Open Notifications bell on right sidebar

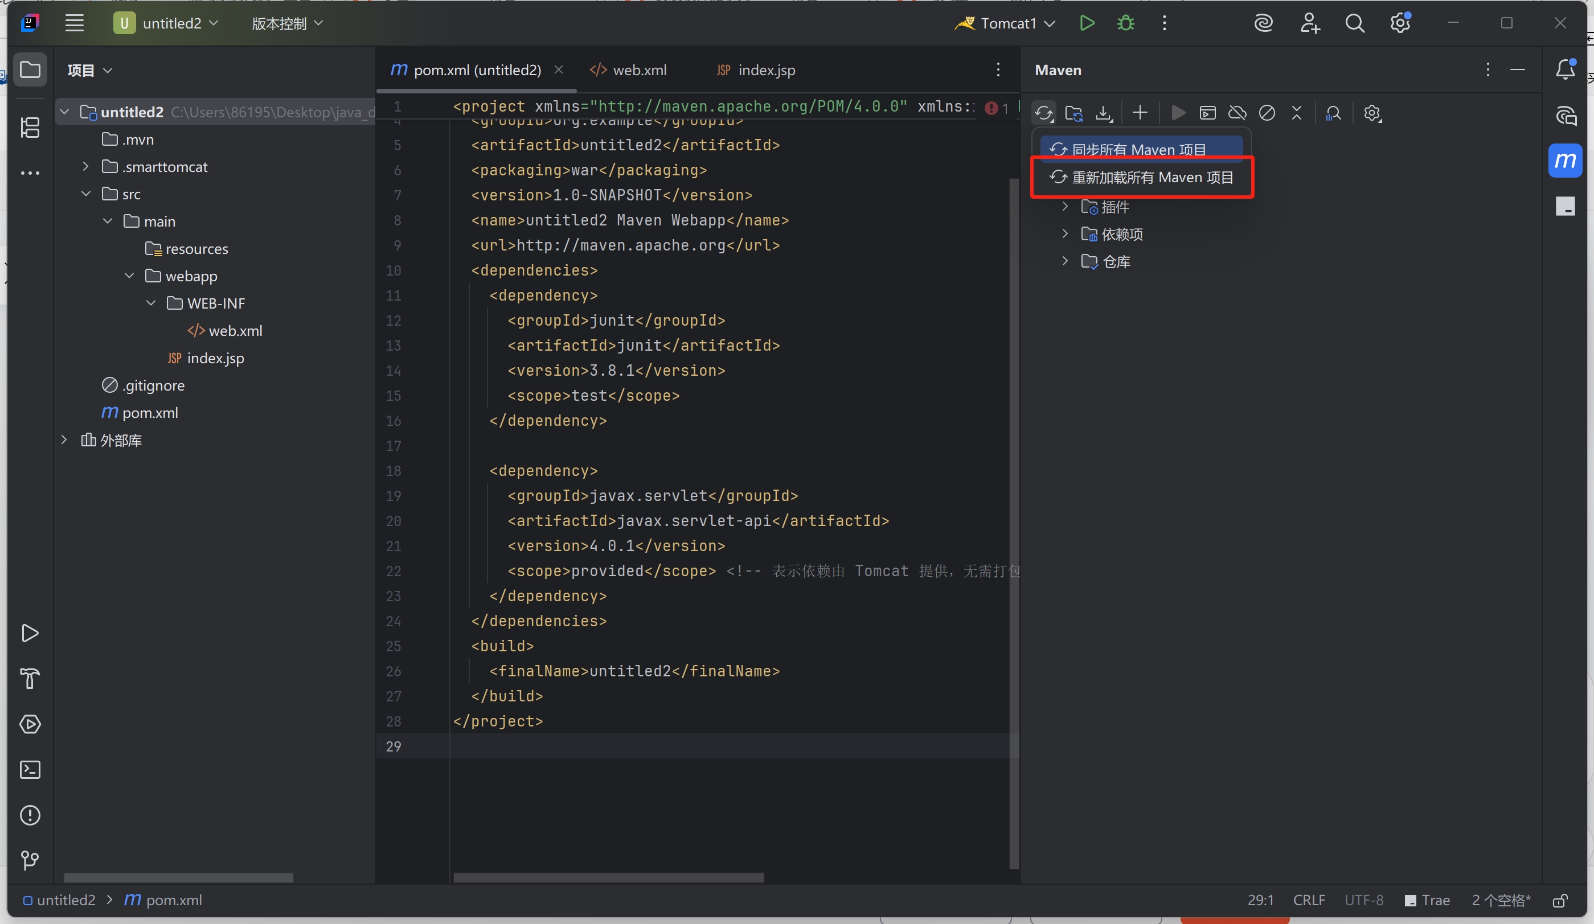point(1565,69)
